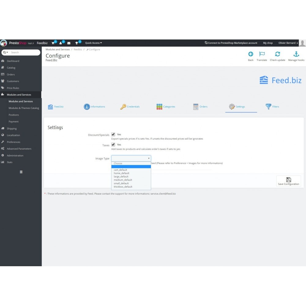Click the Catalog sidebar icon
Image resolution: width=306 pixels, height=306 pixels.
click(3, 68)
